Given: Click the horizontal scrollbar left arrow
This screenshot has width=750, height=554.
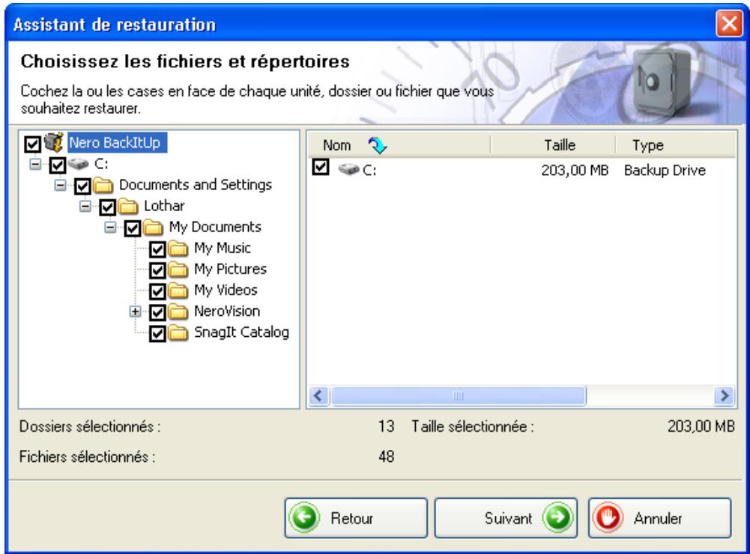Looking at the screenshot, I should click(318, 396).
